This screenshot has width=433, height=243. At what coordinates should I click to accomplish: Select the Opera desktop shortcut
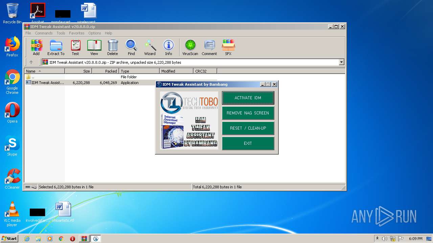coord(12,113)
